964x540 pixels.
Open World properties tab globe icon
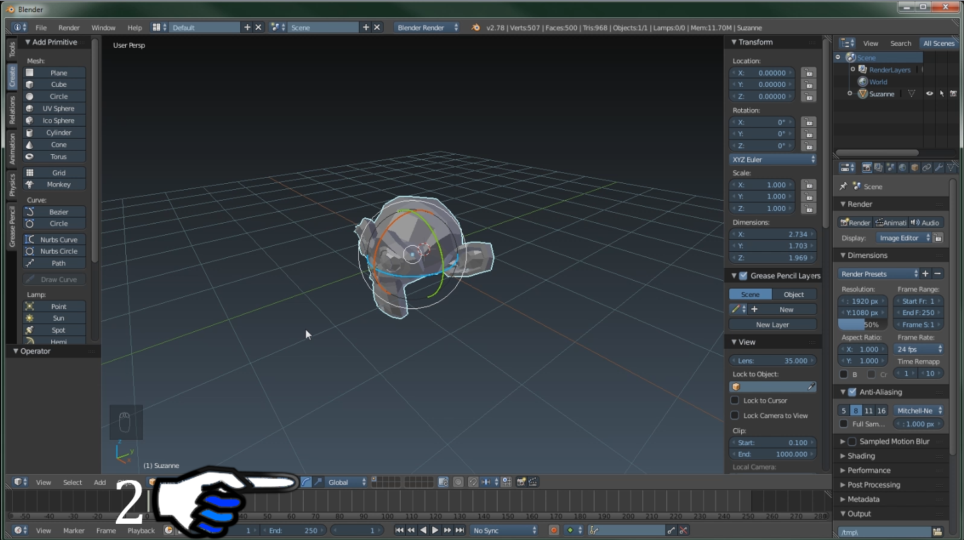click(x=903, y=168)
